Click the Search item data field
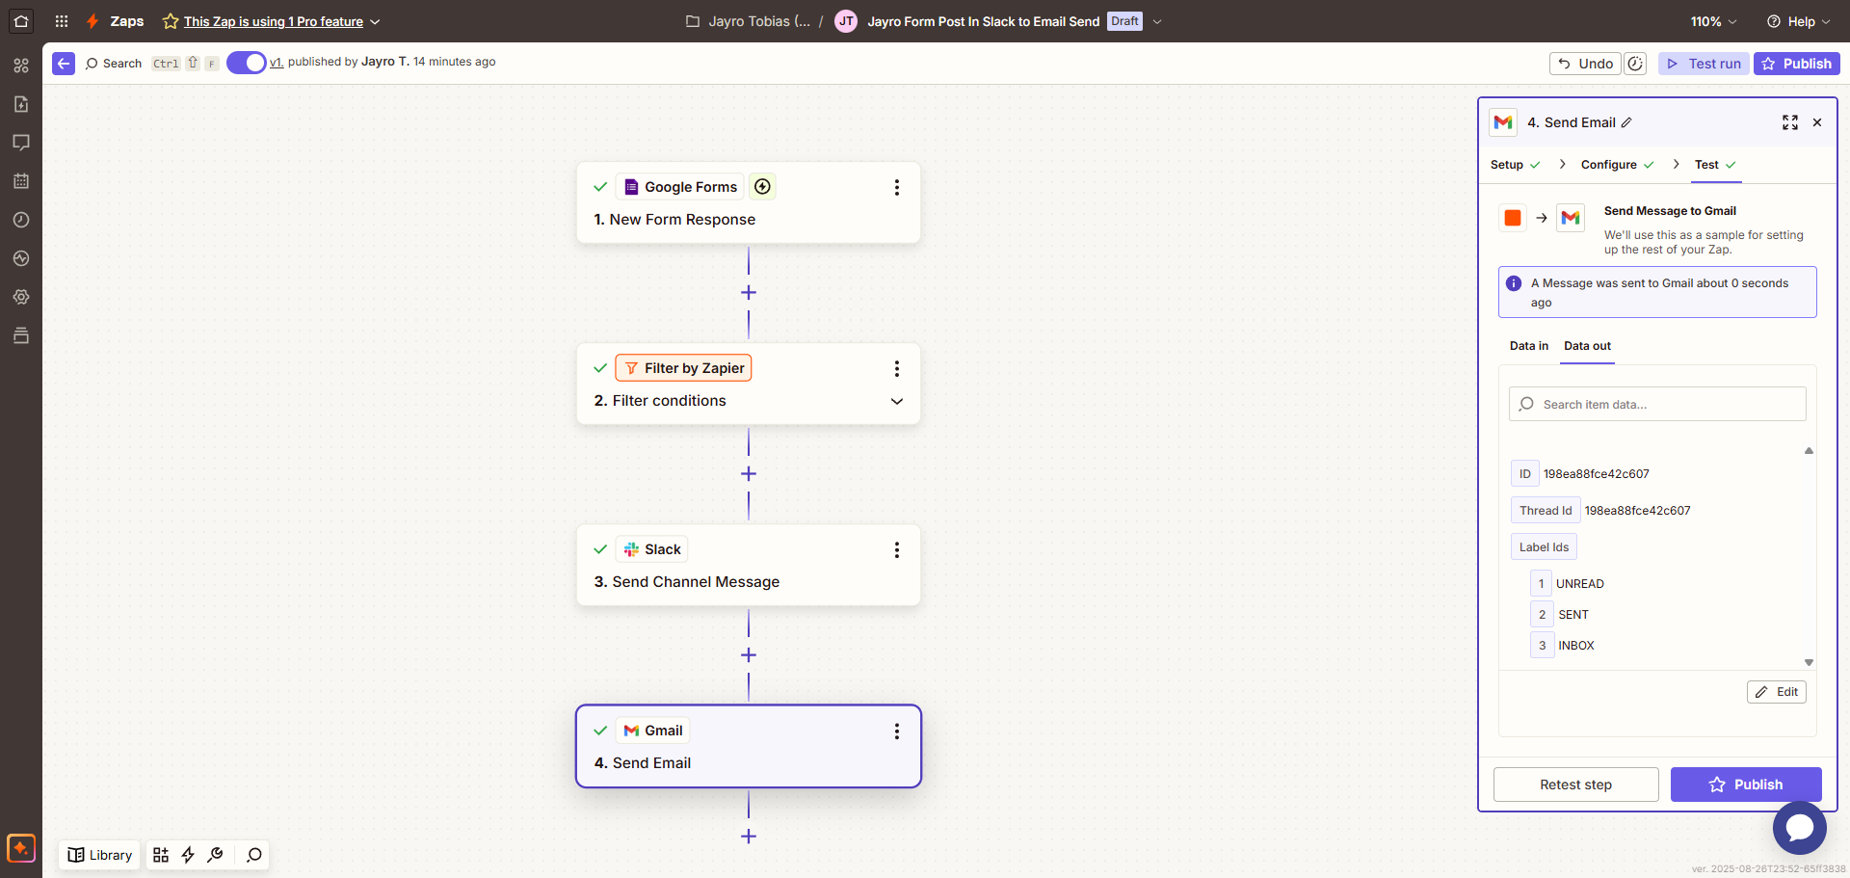 click(1657, 404)
